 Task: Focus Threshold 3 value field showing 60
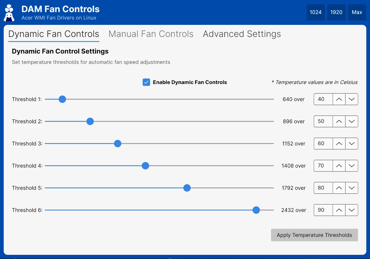tap(324, 144)
